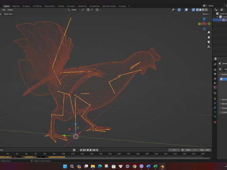Image resolution: width=227 pixels, height=170 pixels.
Task: Switch to the Texture Paint workspace tab
Action: point(50,6)
